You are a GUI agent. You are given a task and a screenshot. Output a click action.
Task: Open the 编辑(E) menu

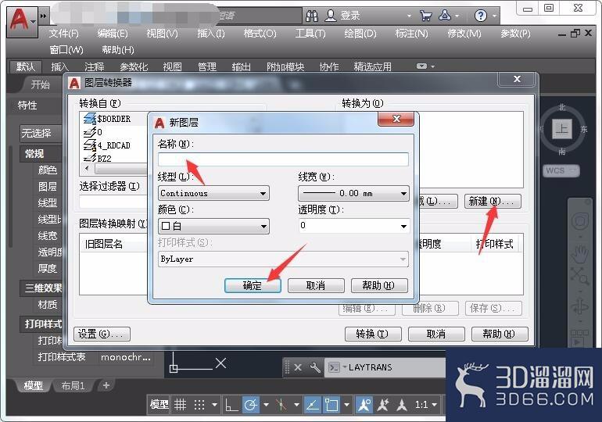pos(113,34)
